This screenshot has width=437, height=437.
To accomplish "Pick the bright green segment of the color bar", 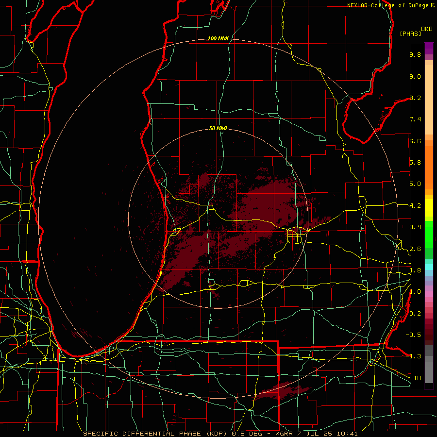I will coord(429,234).
